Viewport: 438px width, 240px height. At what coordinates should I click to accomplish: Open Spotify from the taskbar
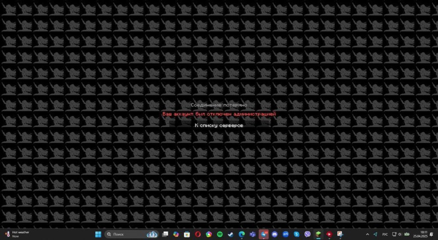click(x=220, y=234)
